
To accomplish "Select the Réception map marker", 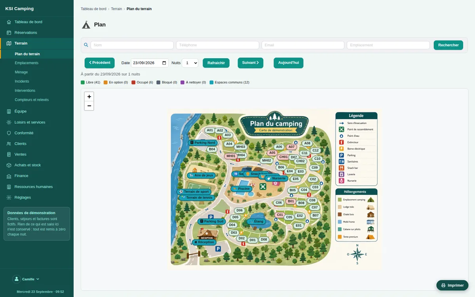I will pos(204,242).
